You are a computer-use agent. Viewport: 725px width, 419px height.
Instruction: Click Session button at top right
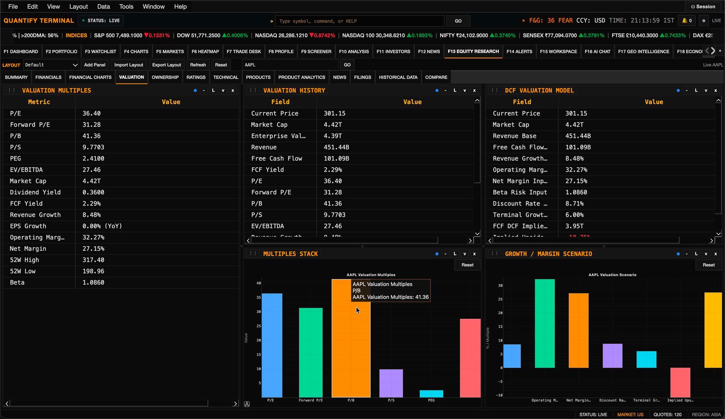[703, 6]
